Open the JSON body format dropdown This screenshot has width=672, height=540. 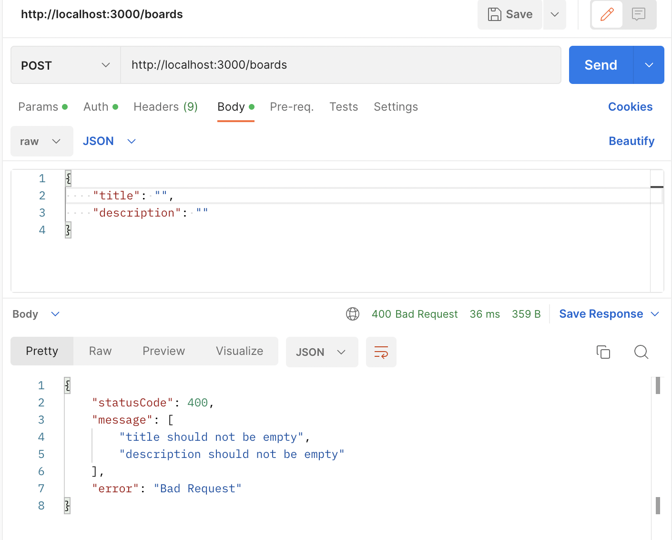click(x=110, y=141)
